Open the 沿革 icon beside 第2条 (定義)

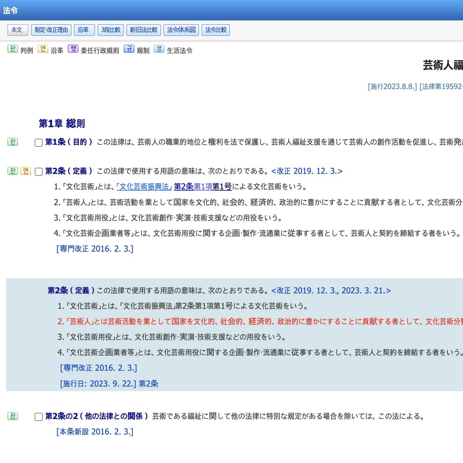pos(26,171)
